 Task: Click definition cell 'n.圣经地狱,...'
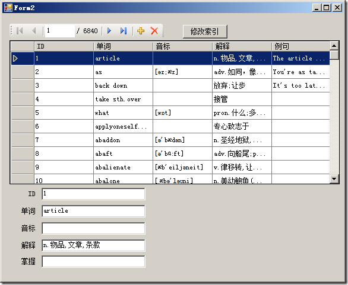point(242,140)
